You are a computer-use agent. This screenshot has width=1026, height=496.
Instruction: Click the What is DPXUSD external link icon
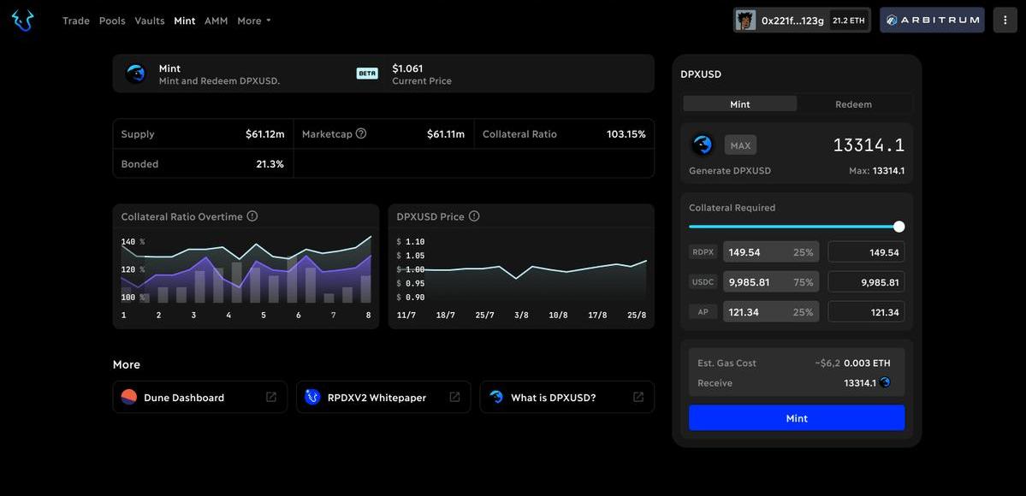click(x=638, y=397)
